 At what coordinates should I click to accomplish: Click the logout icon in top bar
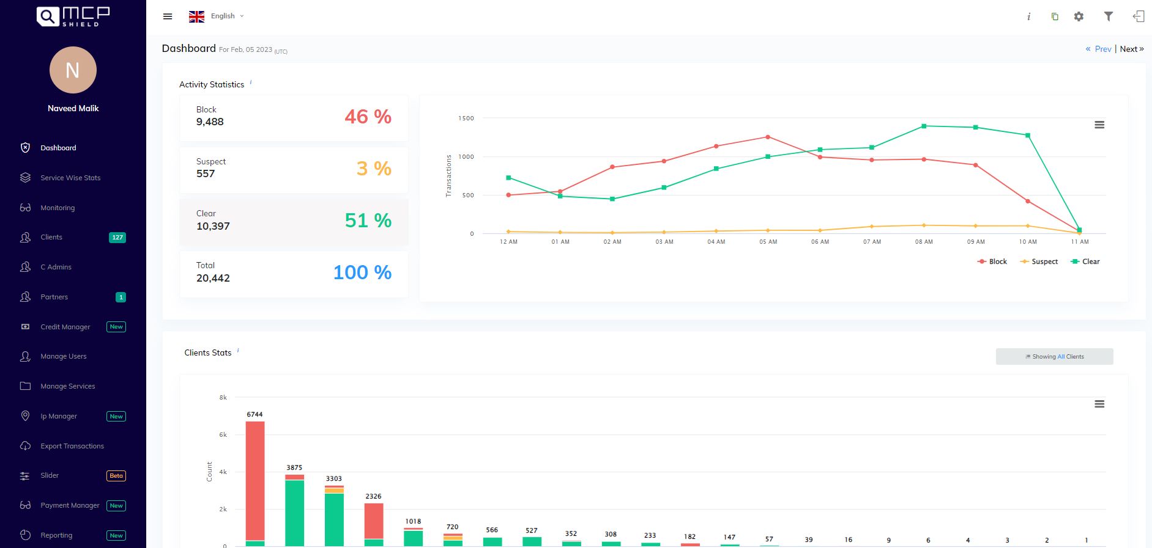coord(1138,16)
